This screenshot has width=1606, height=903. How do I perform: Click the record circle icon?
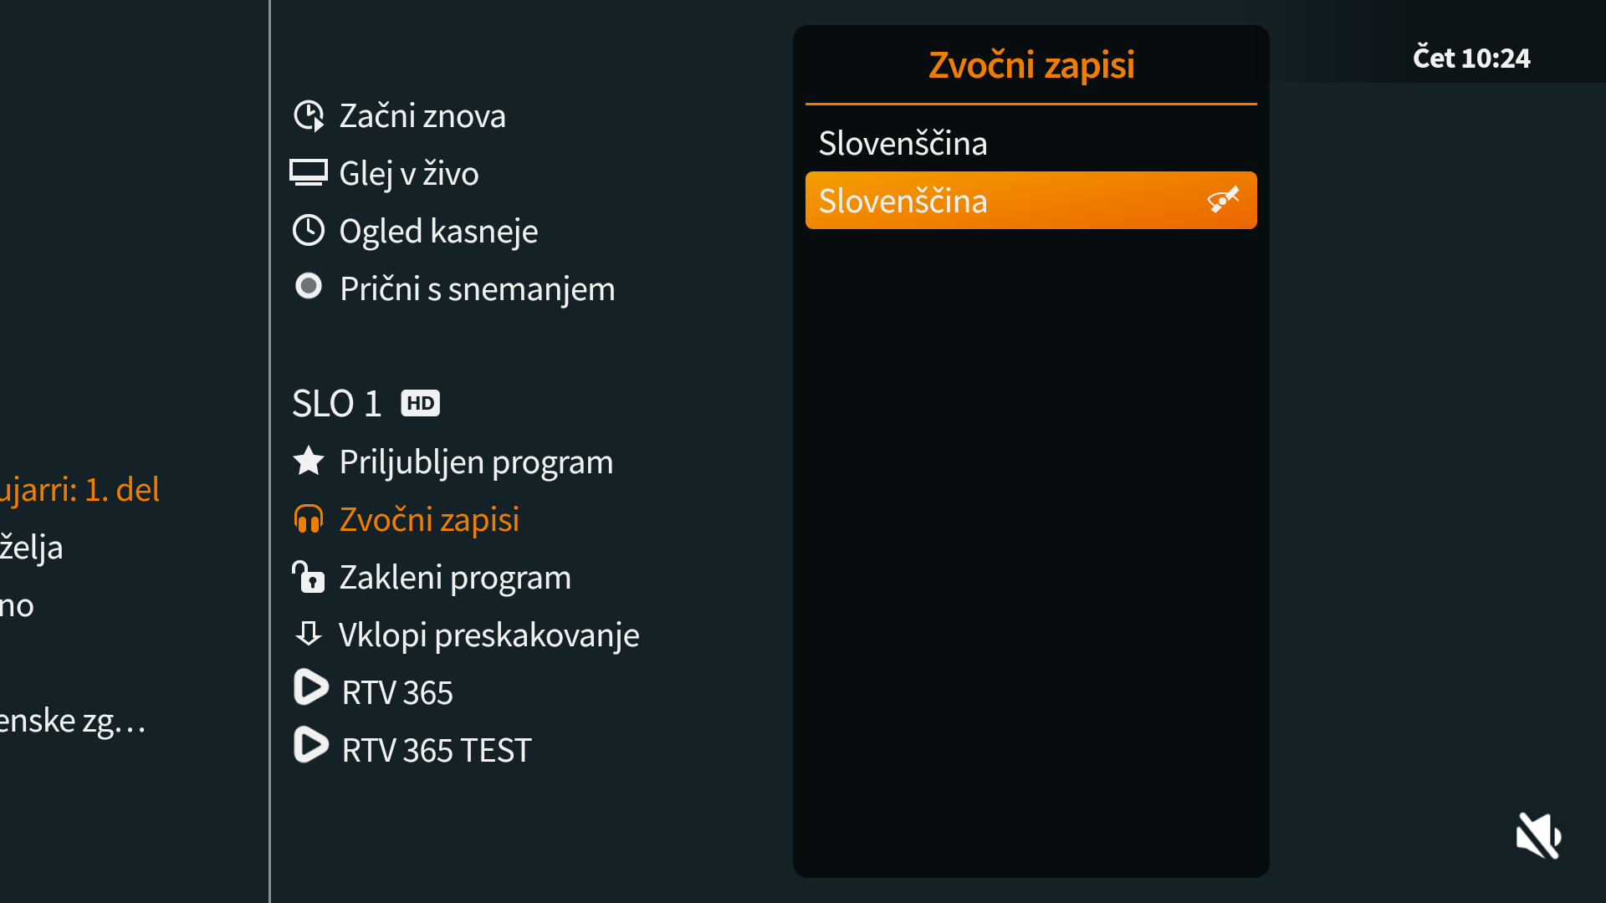[309, 287]
